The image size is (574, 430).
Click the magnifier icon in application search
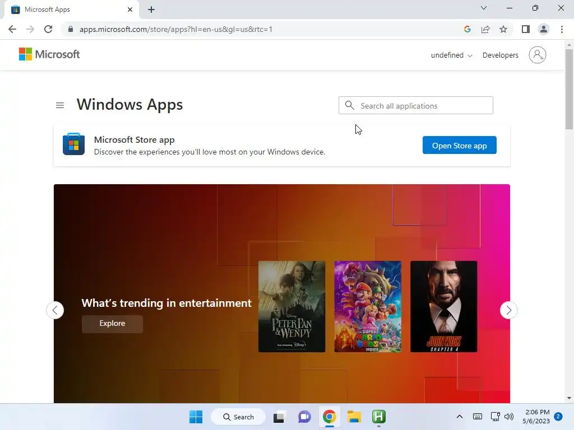coord(350,105)
